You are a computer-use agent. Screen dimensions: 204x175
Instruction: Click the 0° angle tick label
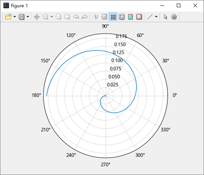coord(175,95)
